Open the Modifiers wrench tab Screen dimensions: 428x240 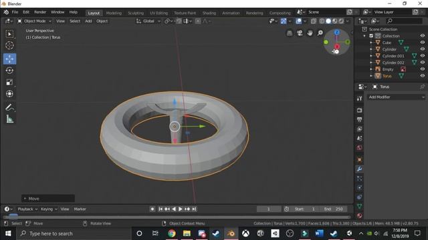pos(360,169)
